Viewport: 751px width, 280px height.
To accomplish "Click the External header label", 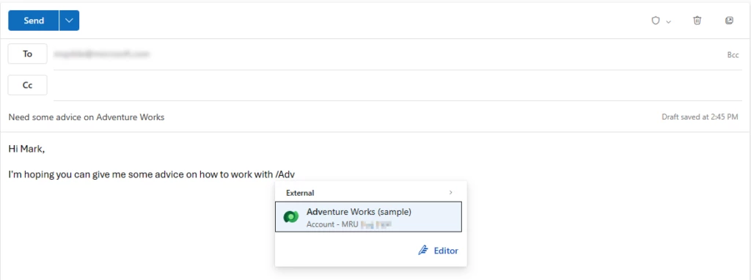I will pos(300,193).
